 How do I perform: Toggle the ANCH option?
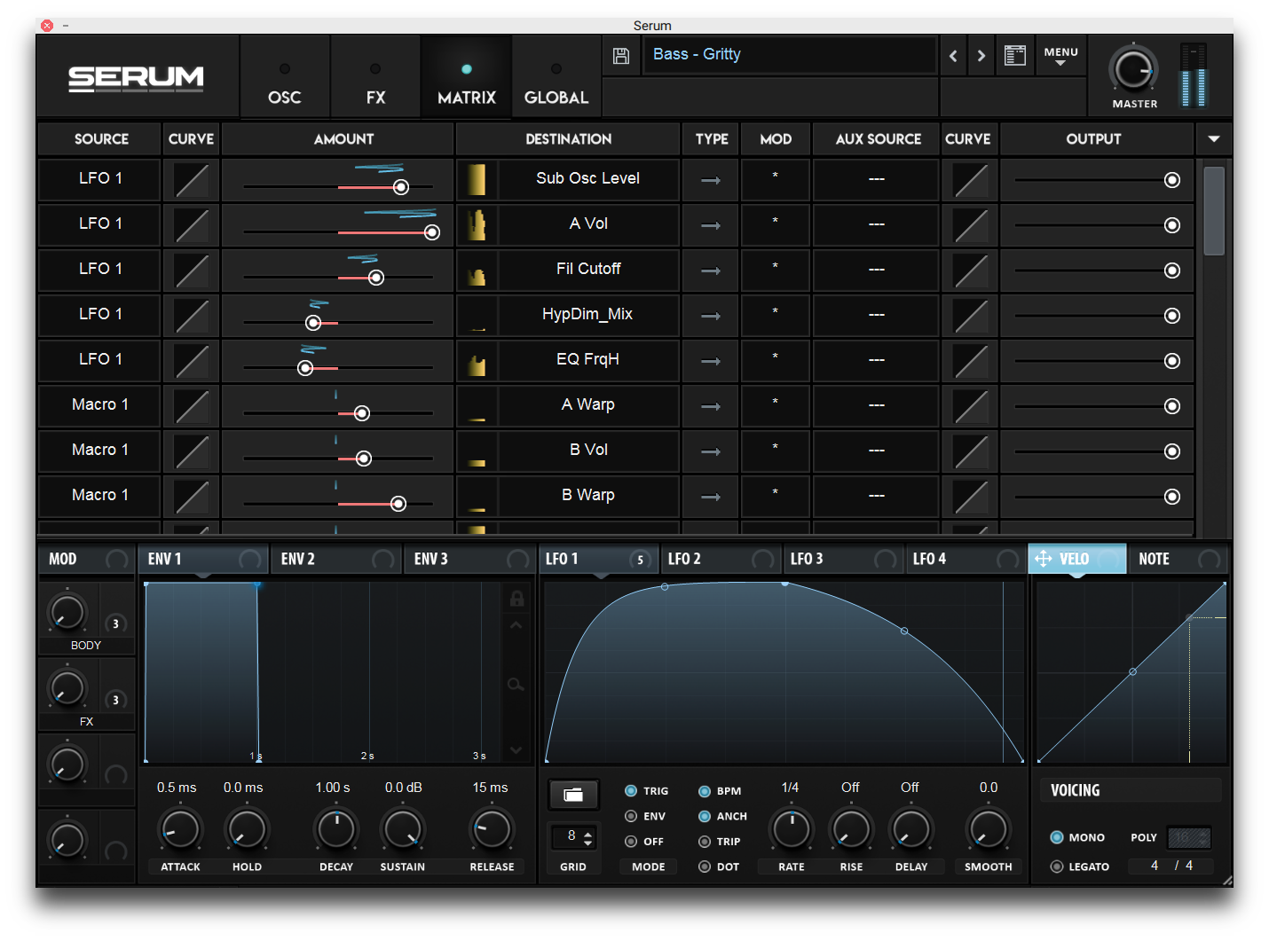(705, 816)
